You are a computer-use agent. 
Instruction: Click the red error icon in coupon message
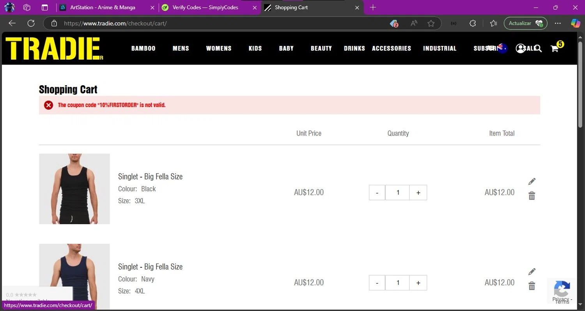(48, 105)
